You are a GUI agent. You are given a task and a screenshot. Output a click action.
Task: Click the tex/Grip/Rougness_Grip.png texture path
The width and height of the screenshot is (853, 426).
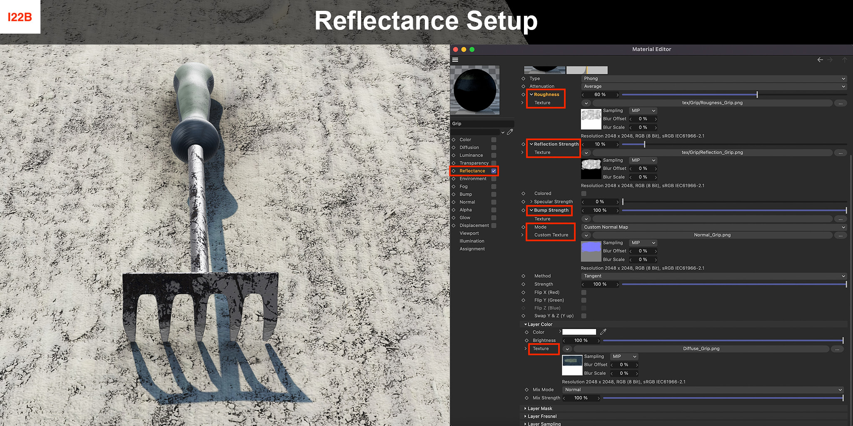pyautogui.click(x=712, y=103)
